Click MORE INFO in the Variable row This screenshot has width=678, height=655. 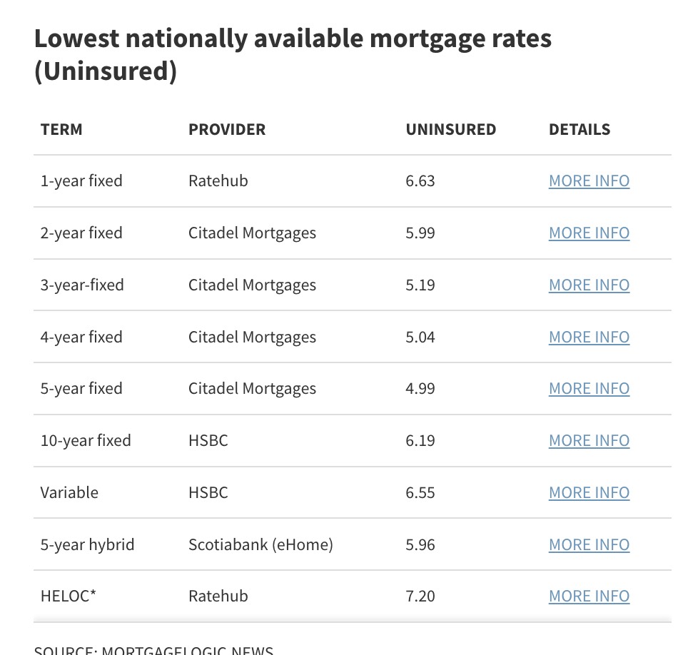[x=589, y=493]
